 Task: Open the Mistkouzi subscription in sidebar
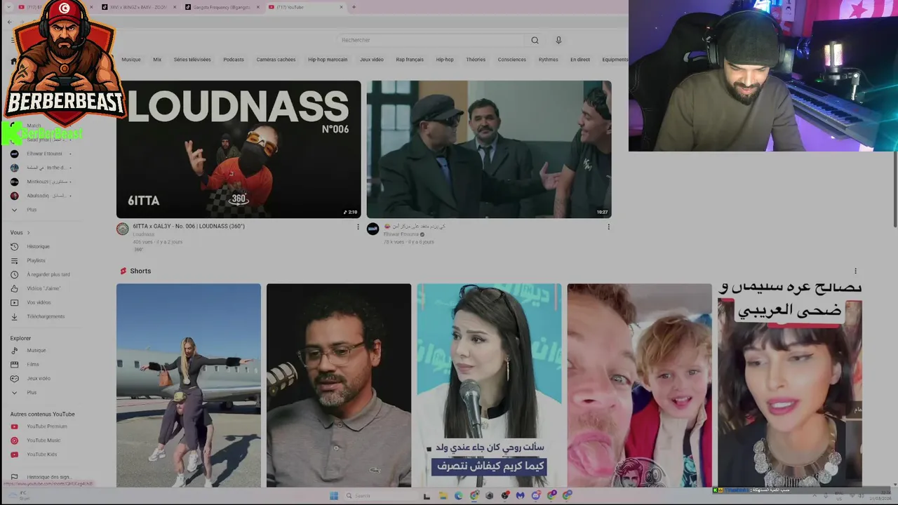40,182
